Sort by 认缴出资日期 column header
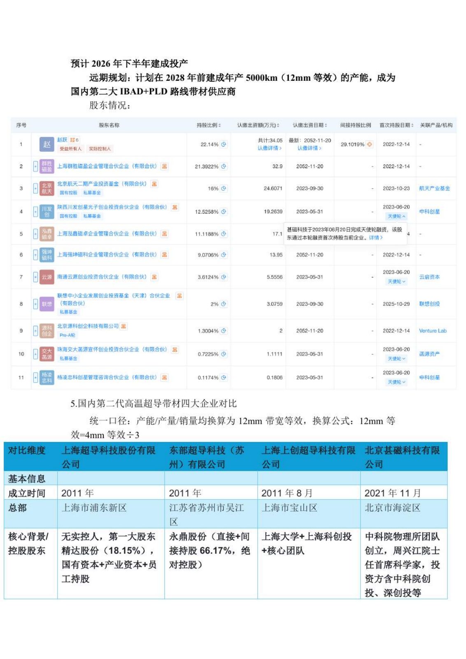The width and height of the screenshot is (466, 659). [310, 125]
